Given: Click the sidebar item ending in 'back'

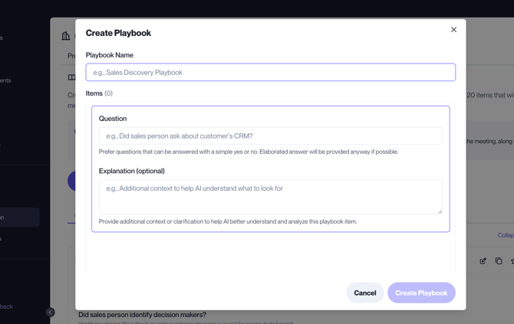Looking at the screenshot, I should (x=7, y=306).
